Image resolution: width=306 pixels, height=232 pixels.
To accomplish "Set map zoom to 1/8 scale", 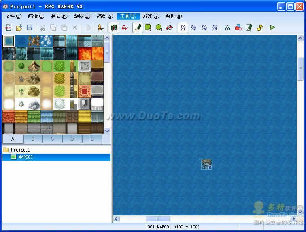I will (x=215, y=28).
